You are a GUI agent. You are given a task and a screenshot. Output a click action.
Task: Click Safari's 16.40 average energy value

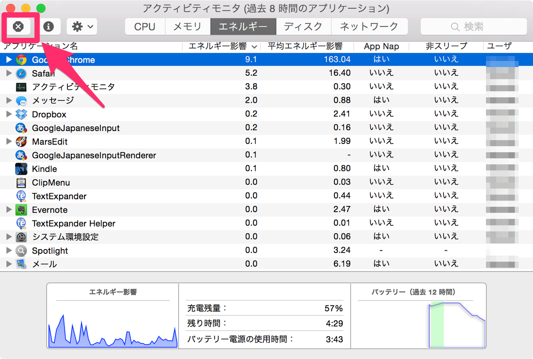click(x=340, y=73)
